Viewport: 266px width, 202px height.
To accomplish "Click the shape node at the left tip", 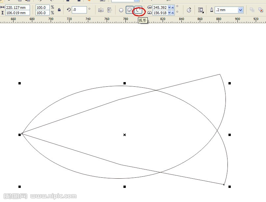I will 22,134.
